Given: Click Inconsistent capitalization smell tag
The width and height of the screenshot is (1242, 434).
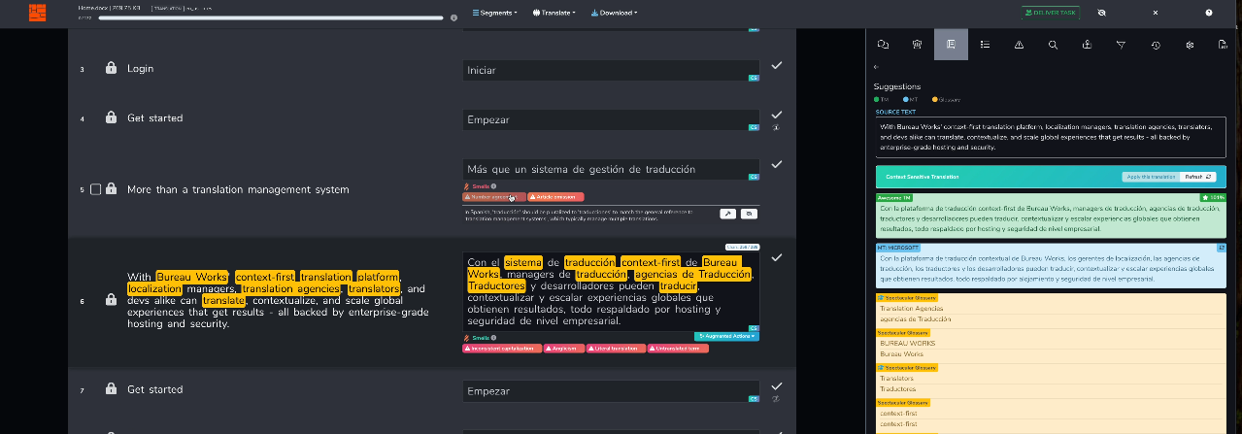Looking at the screenshot, I should [x=501, y=348].
